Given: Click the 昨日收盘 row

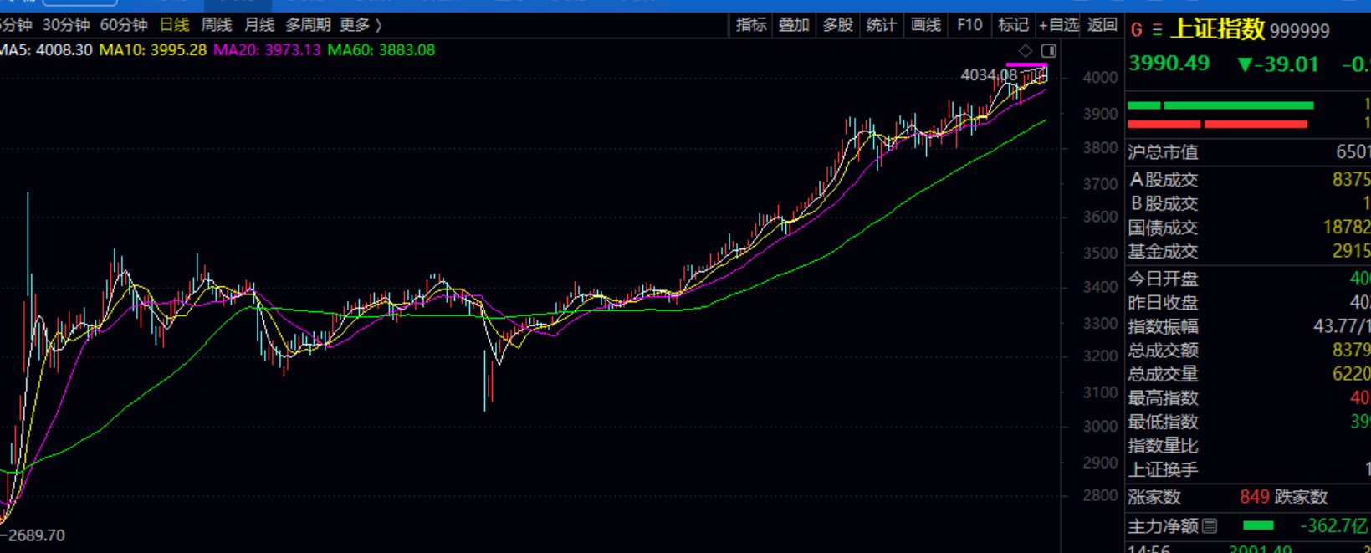Looking at the screenshot, I should tap(1249, 303).
